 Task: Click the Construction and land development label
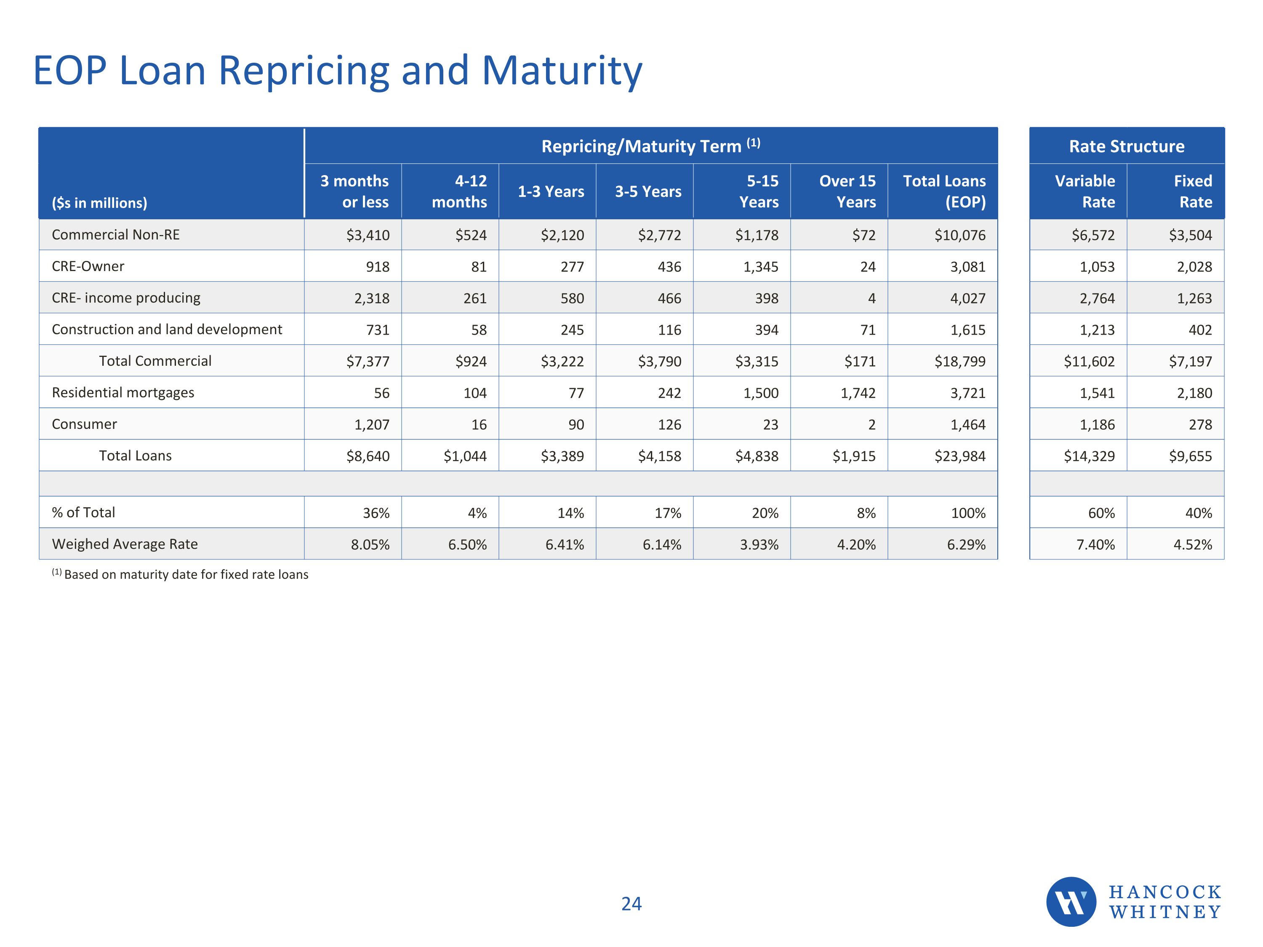(x=167, y=330)
